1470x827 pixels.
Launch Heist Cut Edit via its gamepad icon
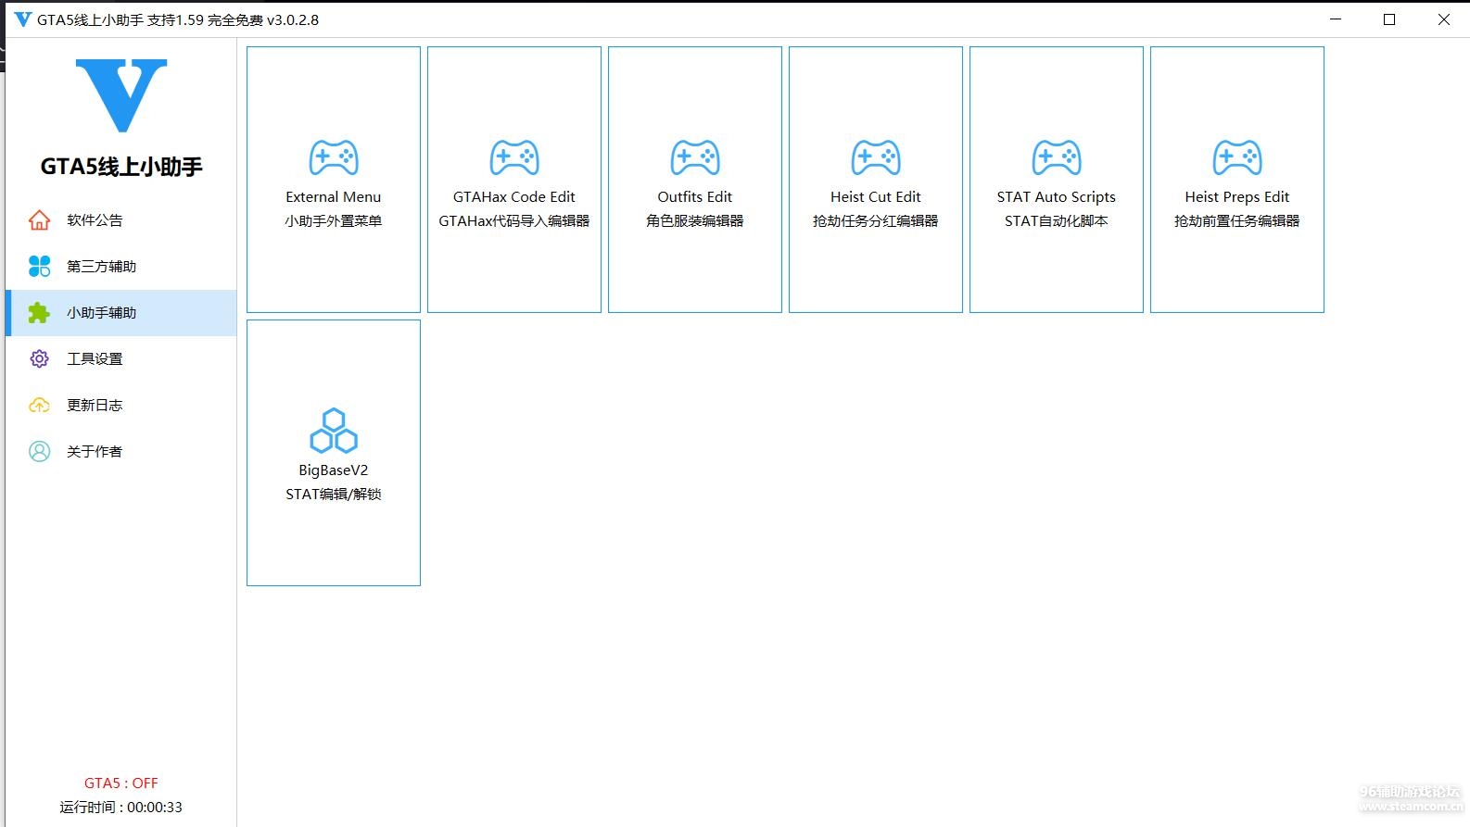tap(876, 158)
